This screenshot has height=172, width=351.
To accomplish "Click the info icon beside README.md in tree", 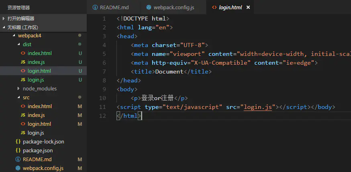I will 18,159.
